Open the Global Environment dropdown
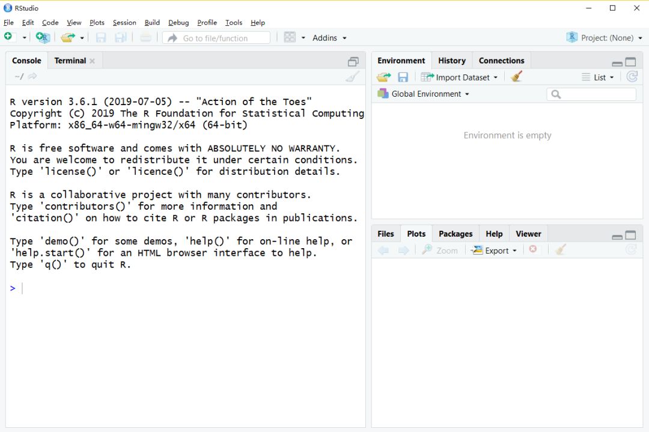Screen dimensions: 649x432 424,94
